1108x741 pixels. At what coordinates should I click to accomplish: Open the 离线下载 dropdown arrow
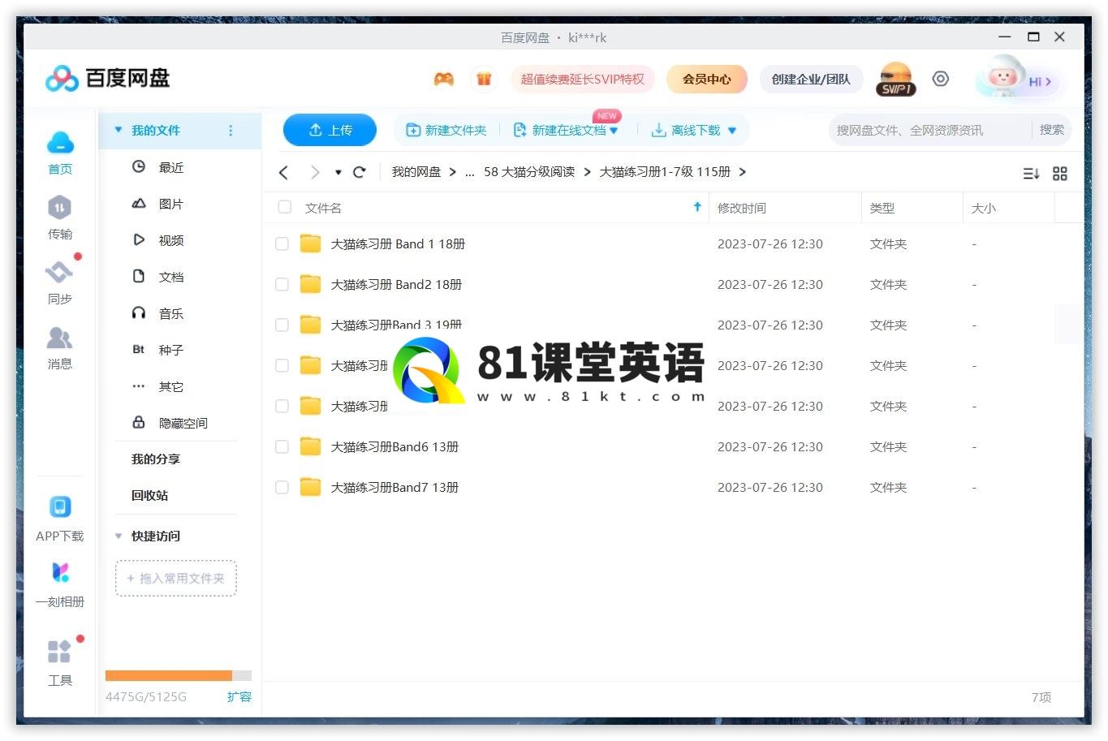coord(732,131)
